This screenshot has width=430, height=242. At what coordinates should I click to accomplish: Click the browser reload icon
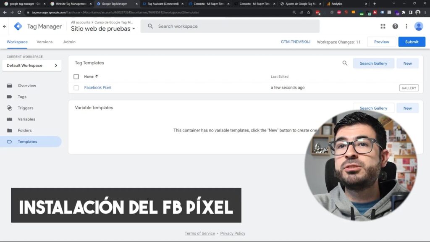[x=19, y=12]
